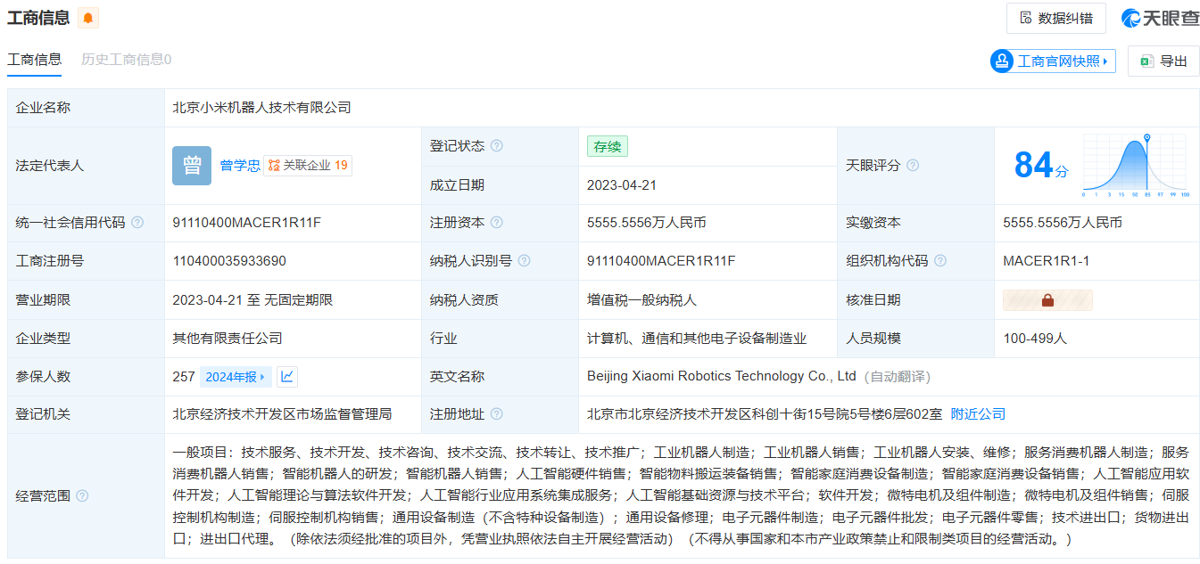Click the locked 核准日期 value
The width and height of the screenshot is (1200, 564).
click(1047, 300)
